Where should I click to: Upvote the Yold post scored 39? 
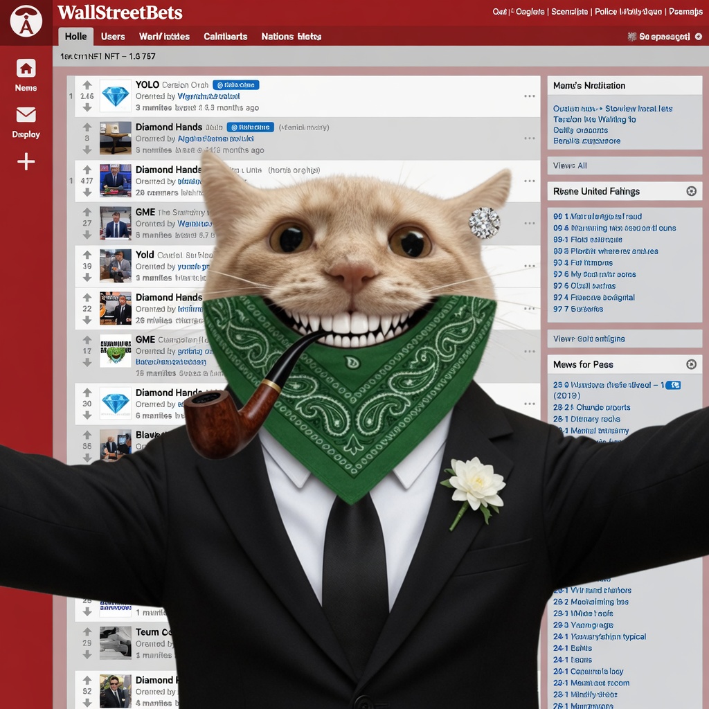click(87, 255)
